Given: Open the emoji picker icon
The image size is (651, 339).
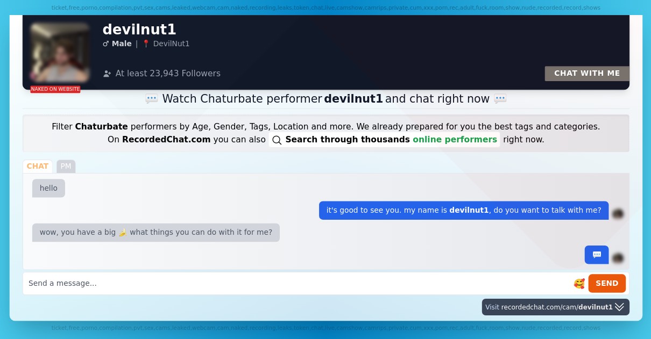Looking at the screenshot, I should pyautogui.click(x=579, y=283).
